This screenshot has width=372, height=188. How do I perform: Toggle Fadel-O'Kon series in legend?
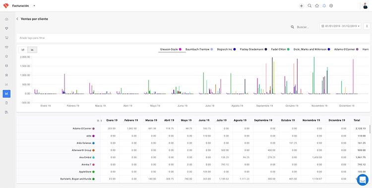click(x=280, y=50)
